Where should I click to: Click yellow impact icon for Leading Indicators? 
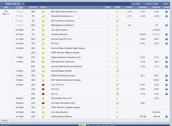point(43,34)
